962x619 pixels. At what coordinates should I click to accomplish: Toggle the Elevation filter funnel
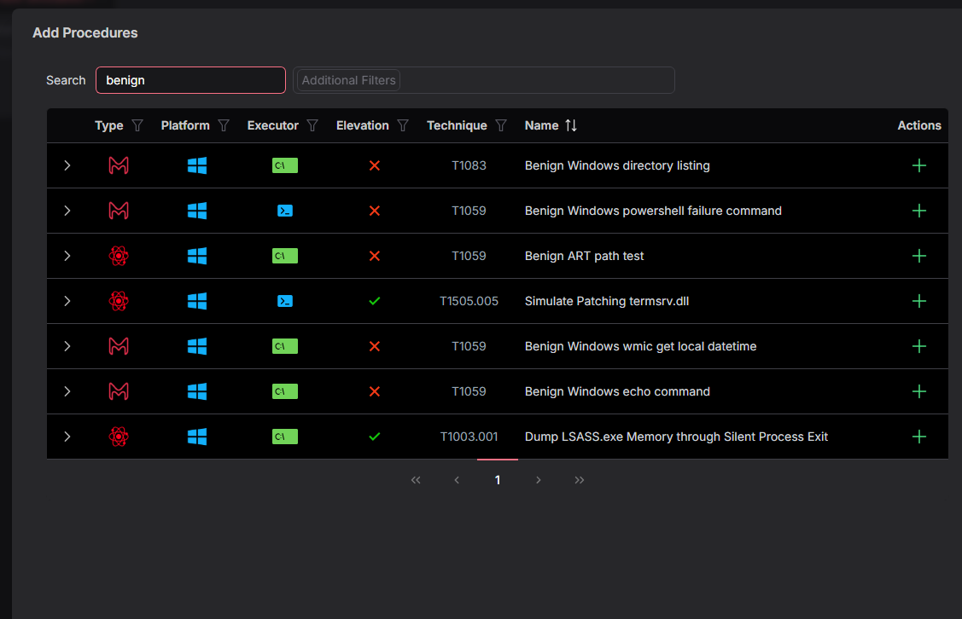tap(402, 125)
